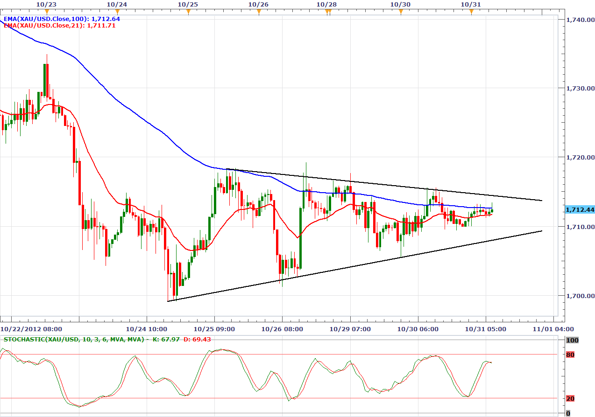
Task: Click the orange marker under 10/30
Action: click(x=400, y=12)
